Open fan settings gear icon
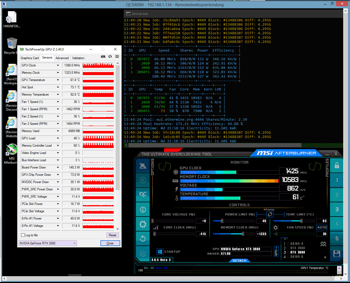 click(x=275, y=228)
